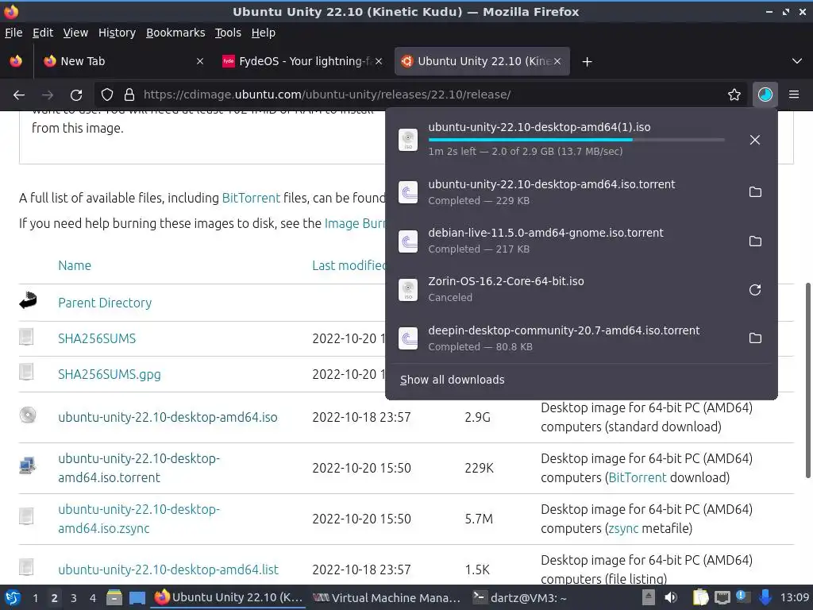Show desktop via taskbar icon
This screenshot has height=610, width=813.
(137, 597)
